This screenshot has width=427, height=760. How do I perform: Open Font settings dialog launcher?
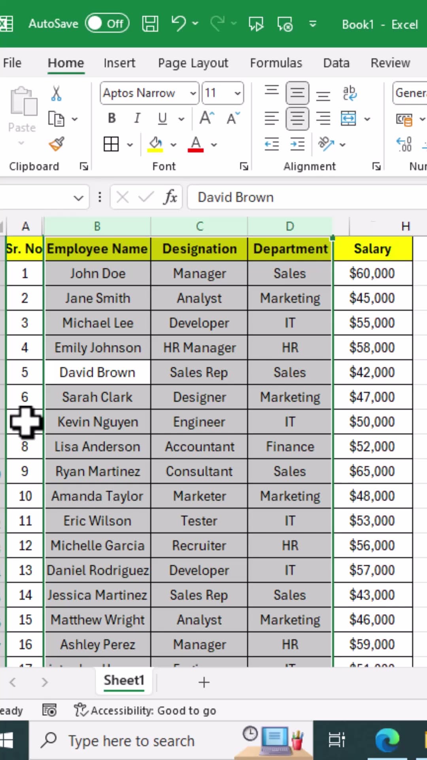pyautogui.click(x=244, y=166)
